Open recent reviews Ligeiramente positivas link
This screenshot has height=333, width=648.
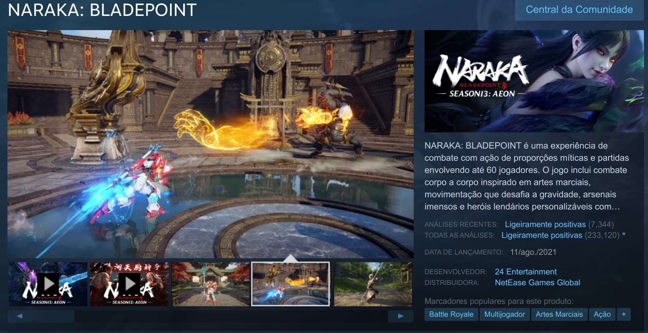(545, 224)
